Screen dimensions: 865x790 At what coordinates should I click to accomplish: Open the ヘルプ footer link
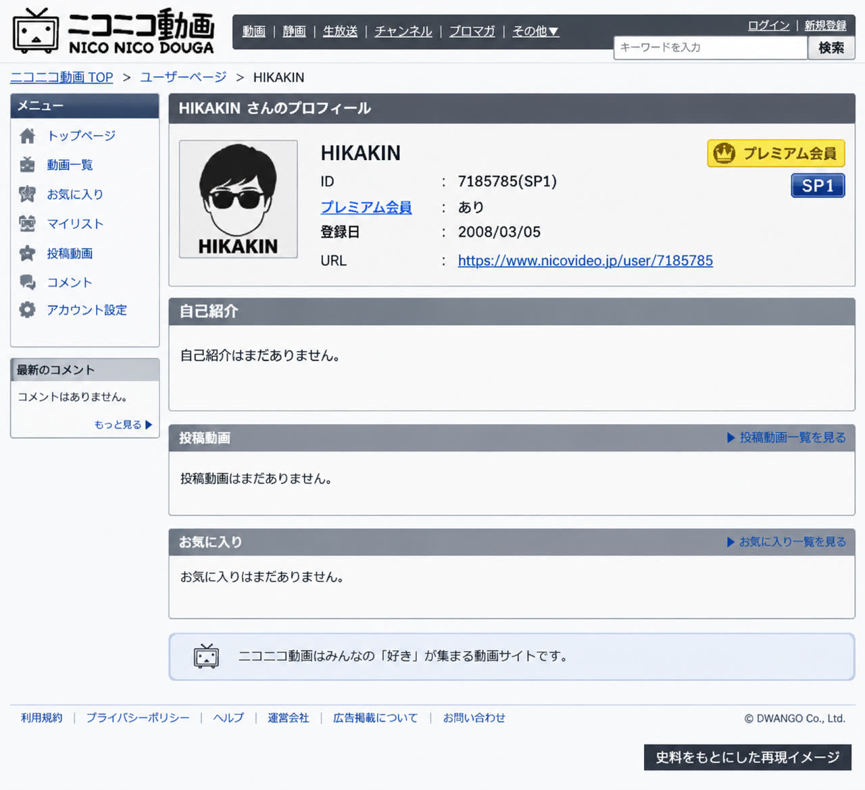pos(228,718)
